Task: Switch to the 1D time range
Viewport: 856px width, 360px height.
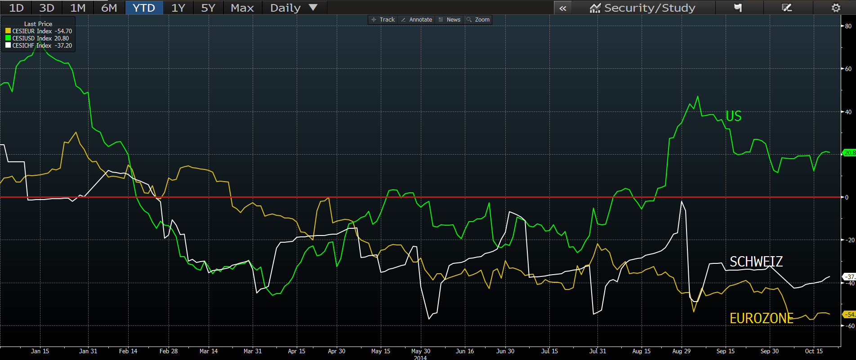Action: [16, 8]
